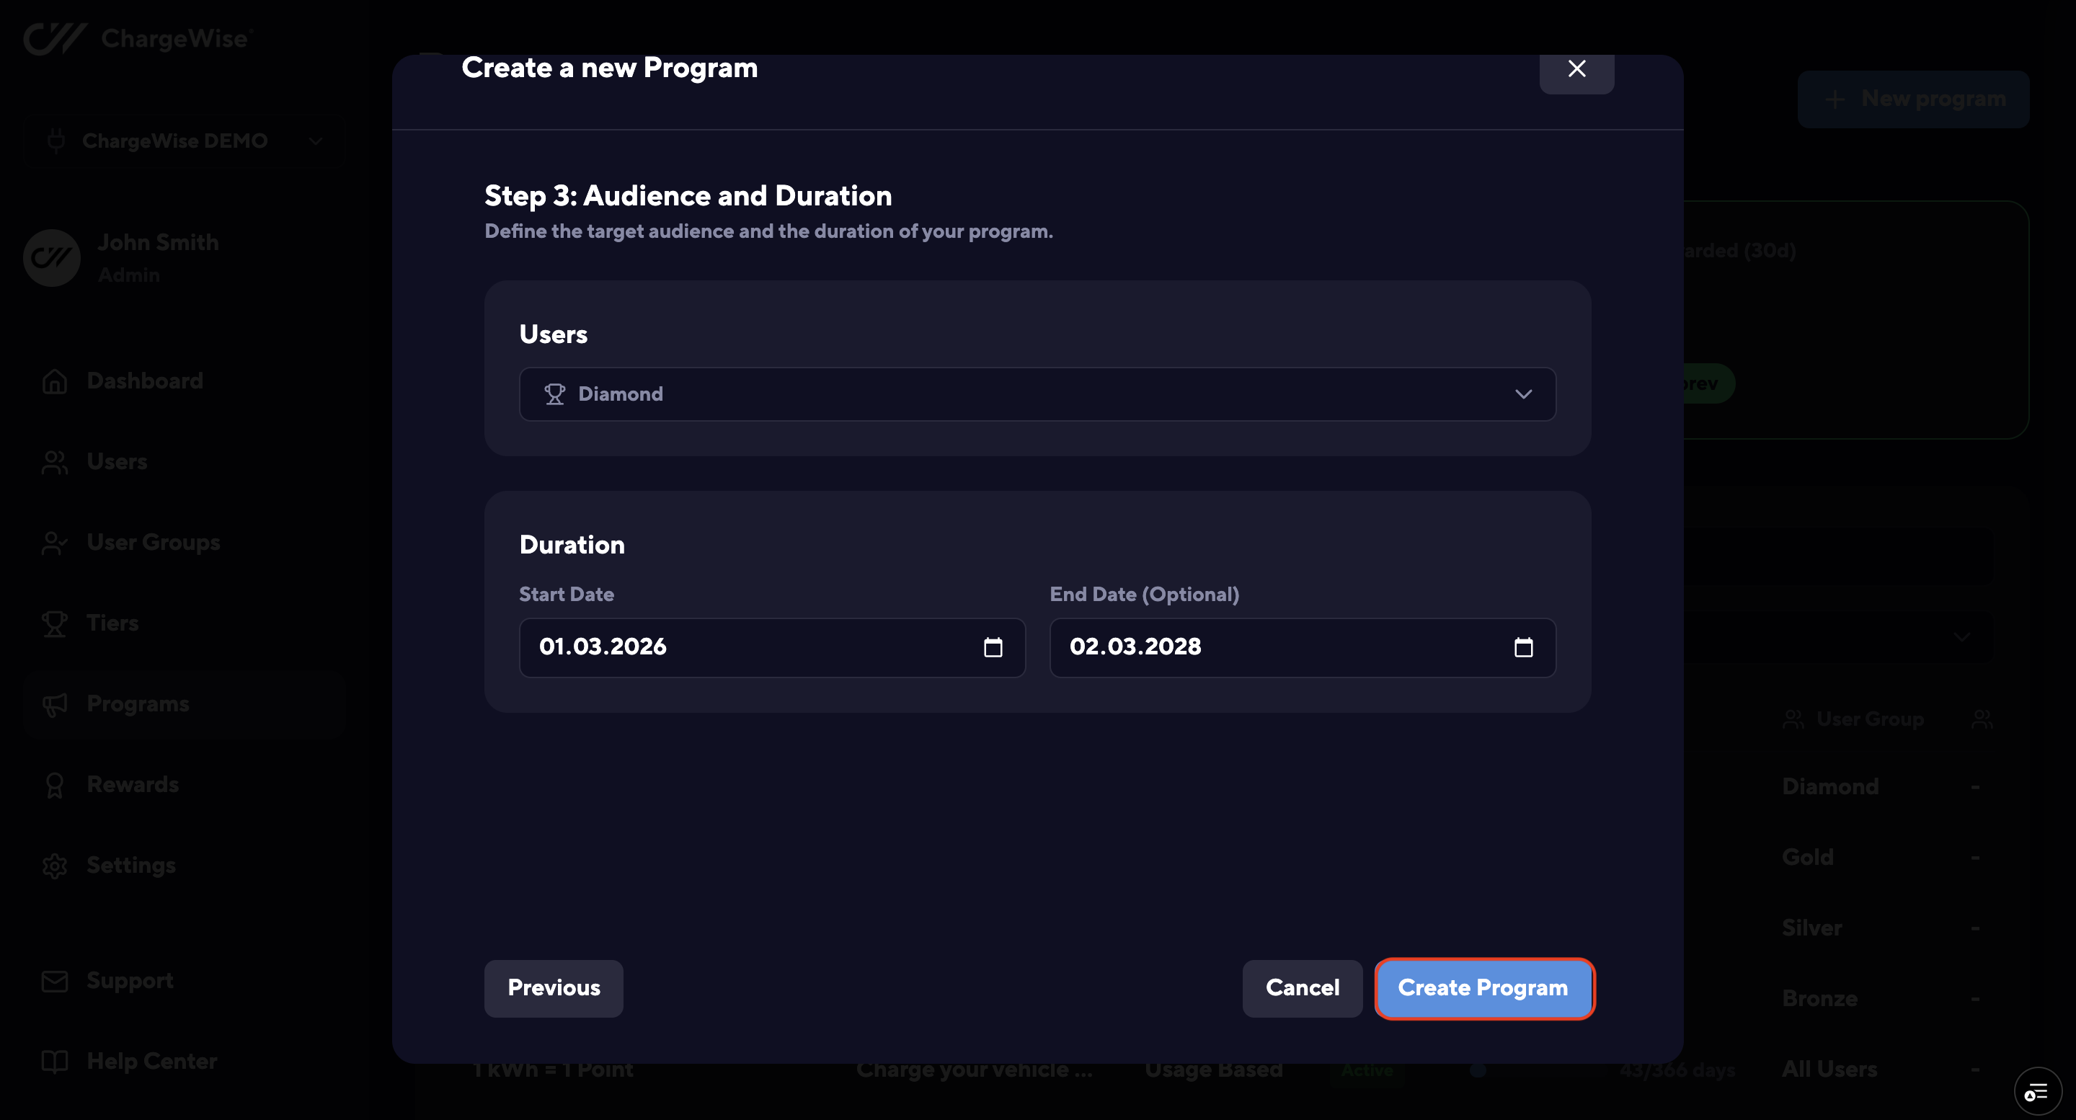The width and height of the screenshot is (2076, 1120).
Task: Go to the Help Center page
Action: pos(151,1061)
